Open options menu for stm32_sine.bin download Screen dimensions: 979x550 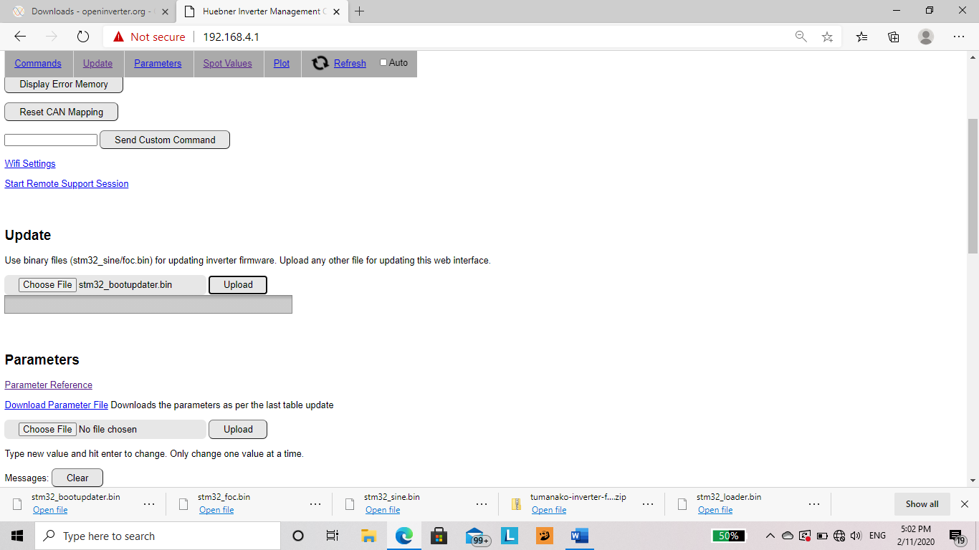(482, 504)
